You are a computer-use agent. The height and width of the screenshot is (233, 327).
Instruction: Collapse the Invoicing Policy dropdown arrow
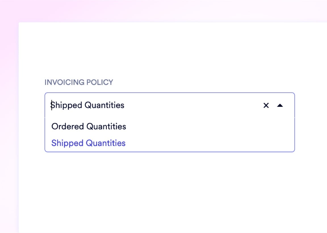point(280,105)
